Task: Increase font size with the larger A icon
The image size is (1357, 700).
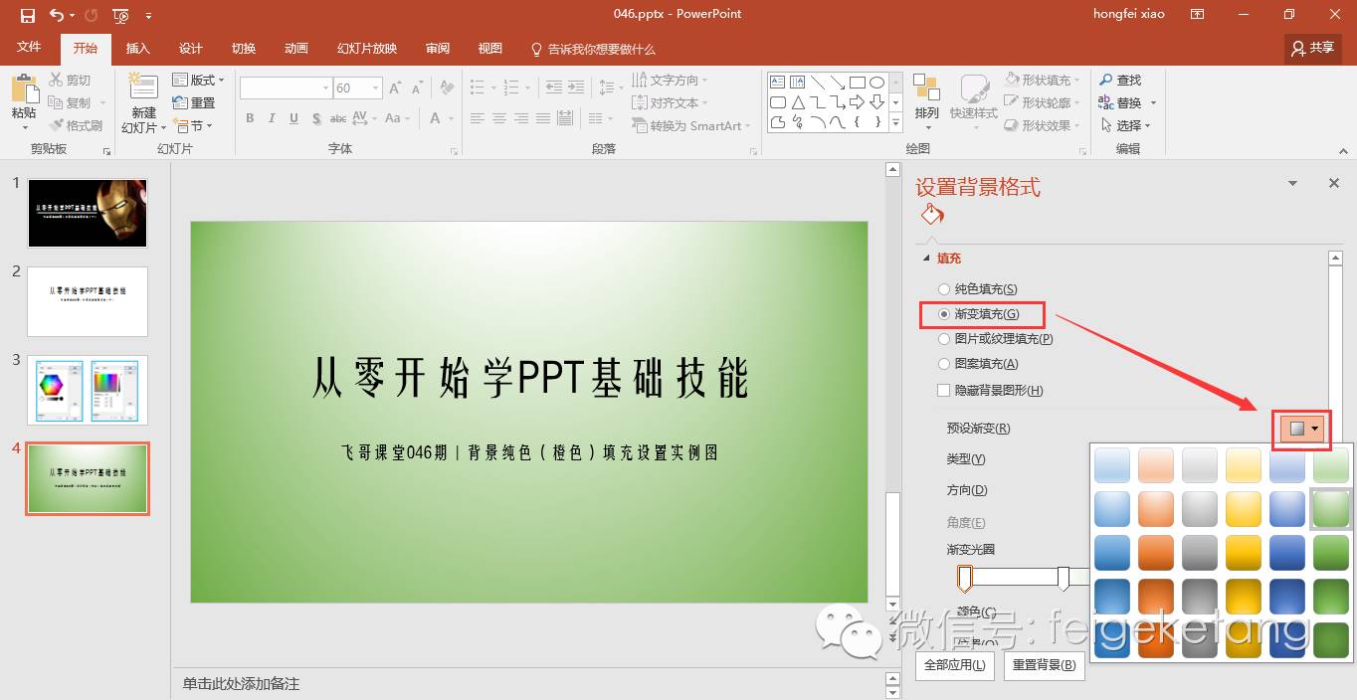Action: [395, 88]
